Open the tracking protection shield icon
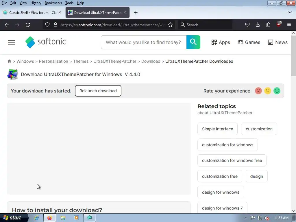296x222 pixels. (47, 25)
